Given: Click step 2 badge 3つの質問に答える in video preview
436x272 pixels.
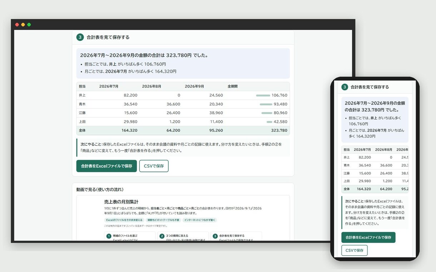Looking at the screenshot, I should point(162,236).
